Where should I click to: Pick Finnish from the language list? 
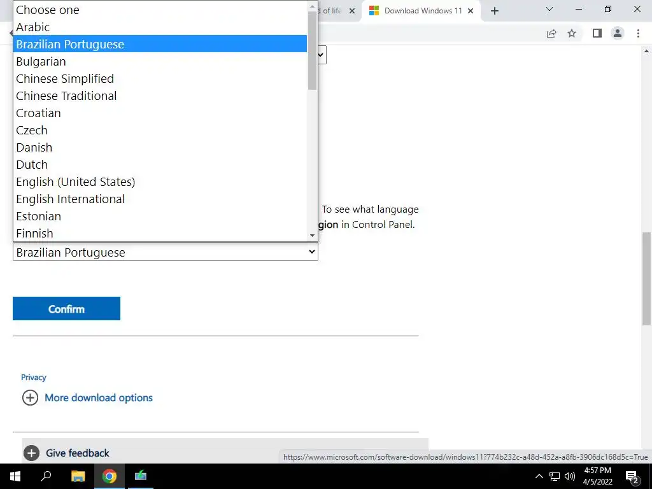(160, 233)
